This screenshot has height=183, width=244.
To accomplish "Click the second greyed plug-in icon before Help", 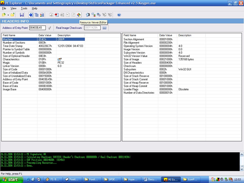I will point(110,15).
